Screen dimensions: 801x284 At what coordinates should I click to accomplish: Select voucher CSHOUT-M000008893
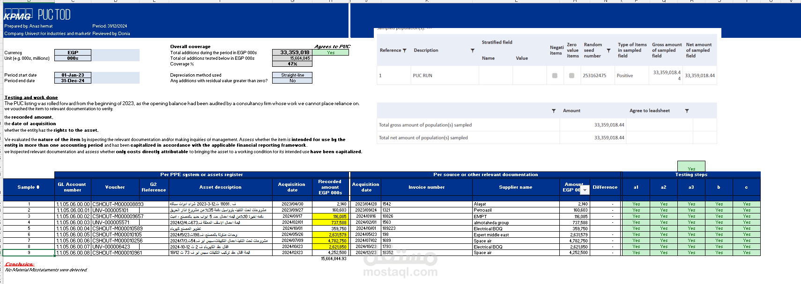pyautogui.click(x=118, y=204)
